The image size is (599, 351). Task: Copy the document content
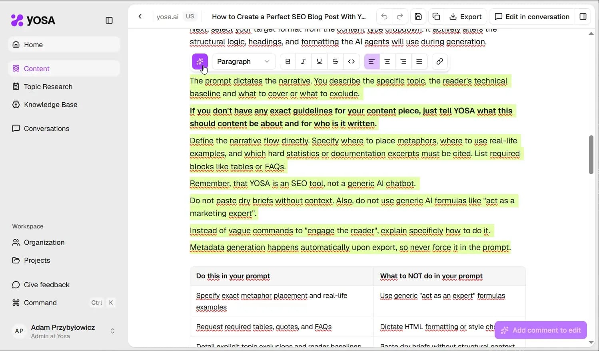click(436, 16)
